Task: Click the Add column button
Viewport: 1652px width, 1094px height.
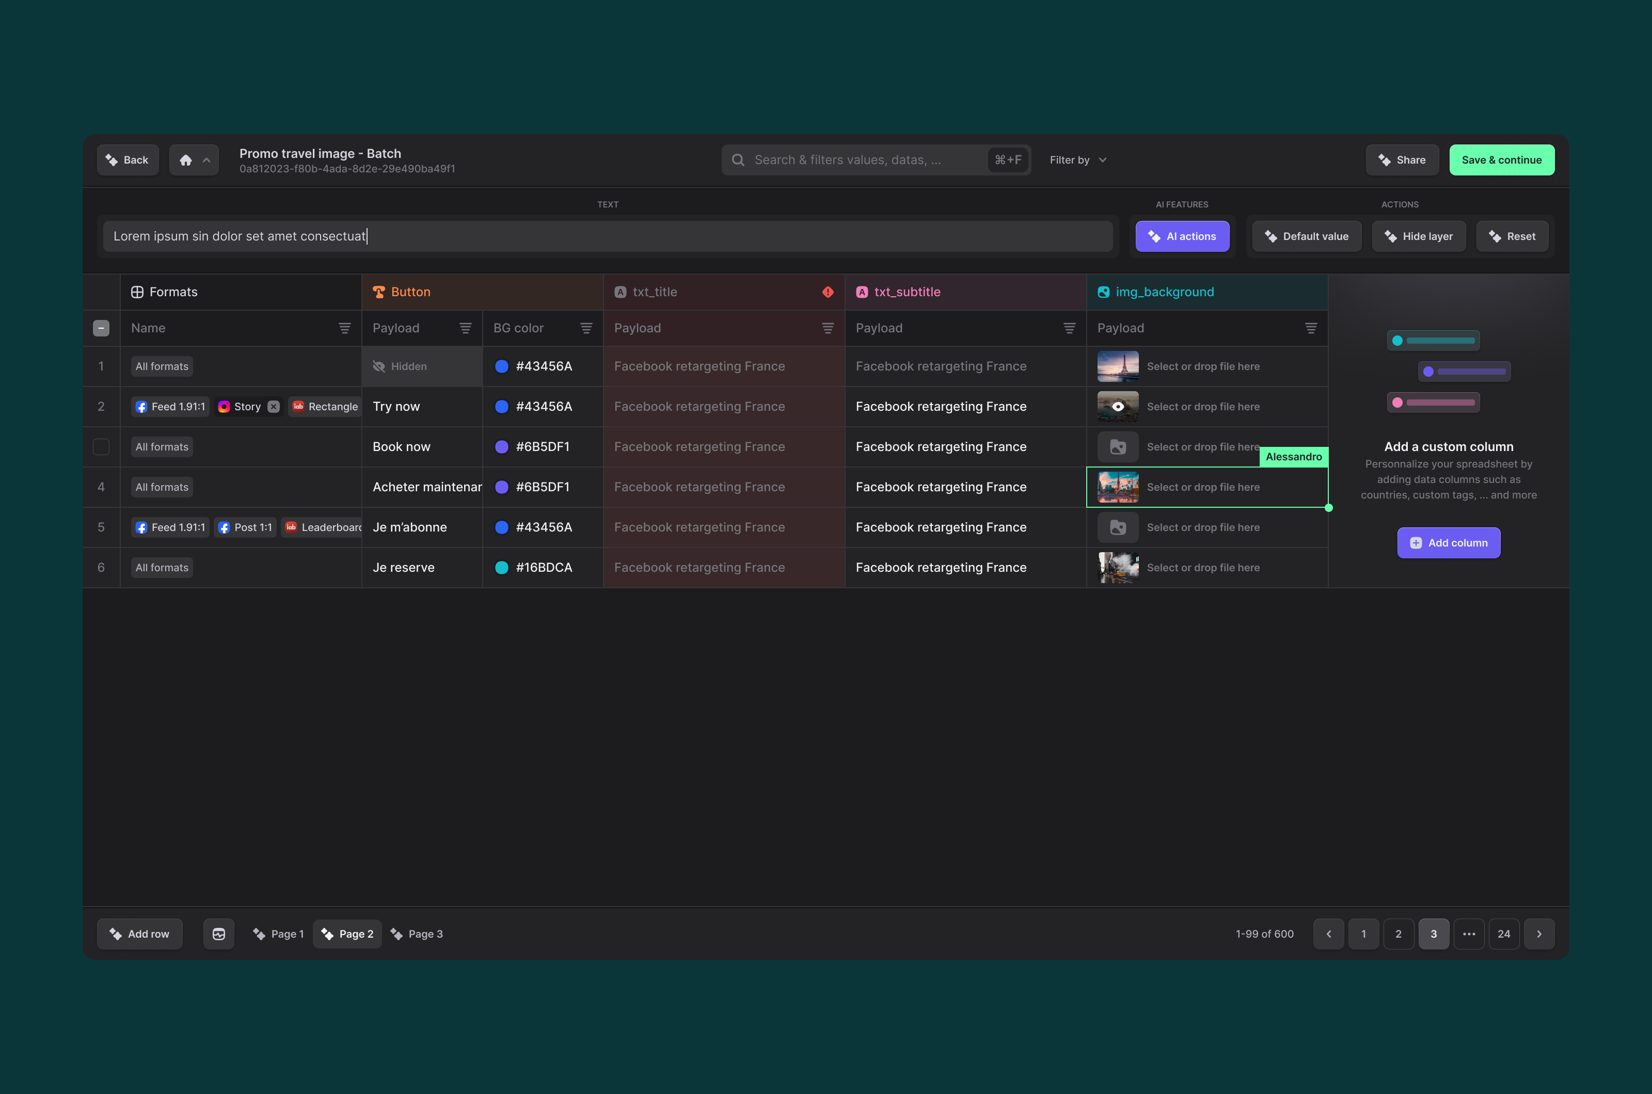Action: click(x=1448, y=542)
